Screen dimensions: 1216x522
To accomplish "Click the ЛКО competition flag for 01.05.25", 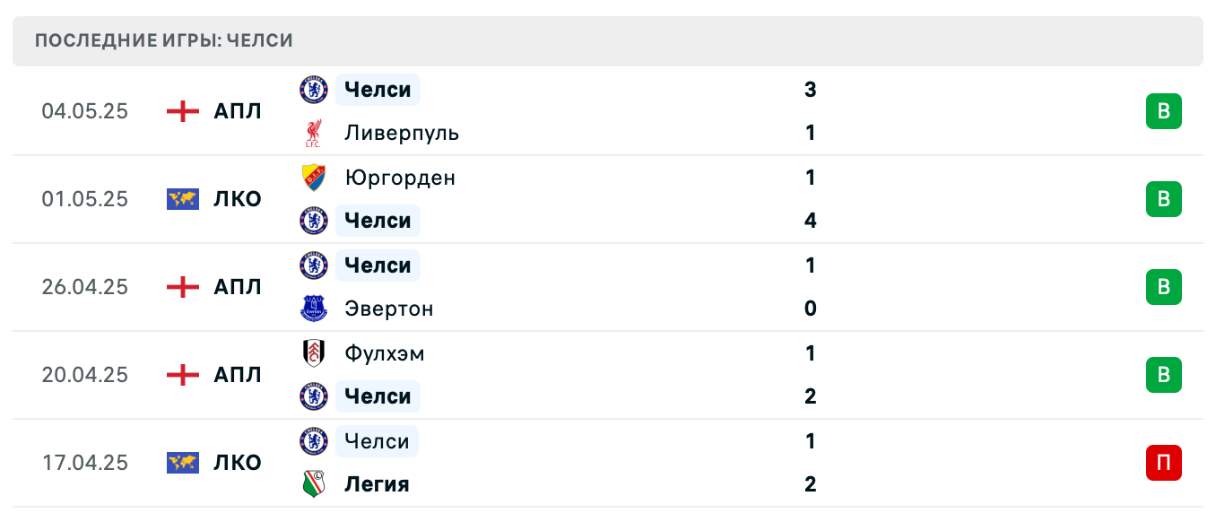I will 182,199.
